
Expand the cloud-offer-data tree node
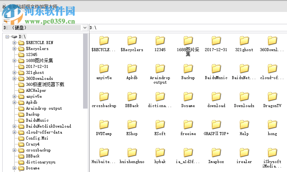14,132
